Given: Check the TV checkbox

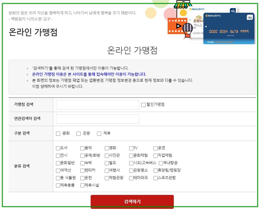Looking at the screenshot, I should click(130, 148).
